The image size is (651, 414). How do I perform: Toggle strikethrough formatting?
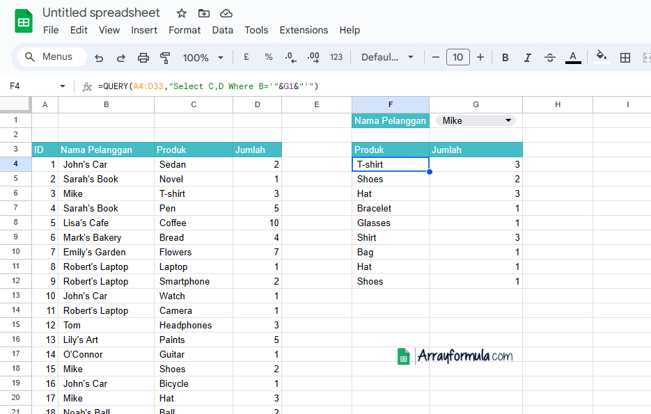click(x=550, y=58)
